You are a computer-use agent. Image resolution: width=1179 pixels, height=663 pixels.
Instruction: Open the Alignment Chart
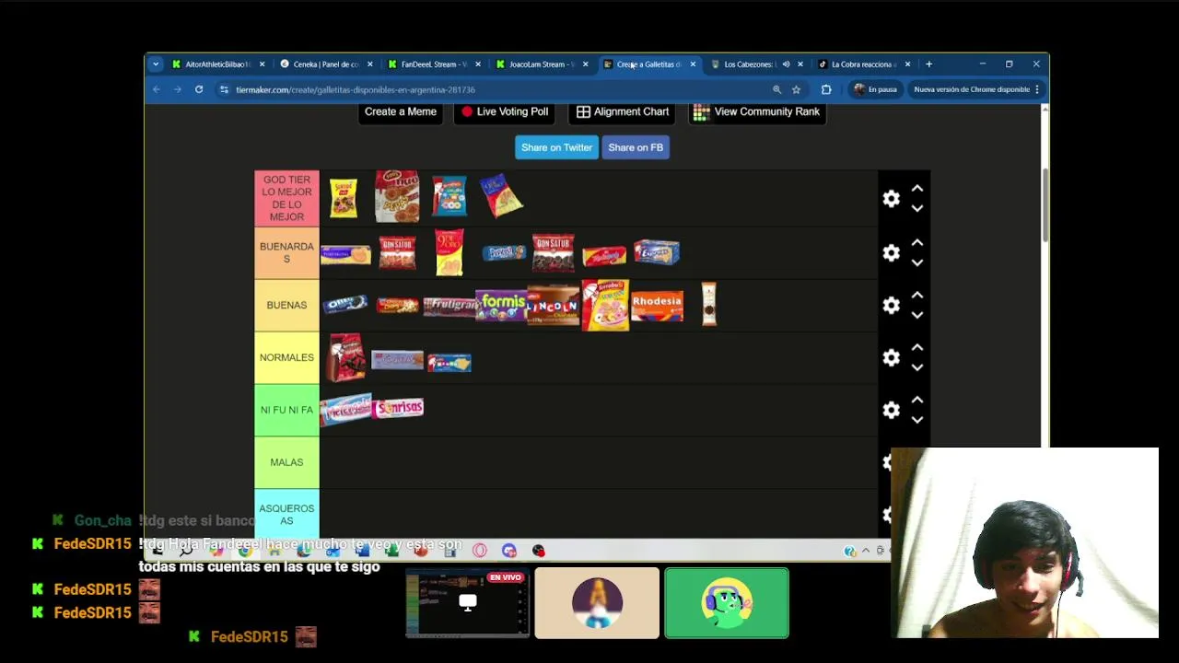pos(623,111)
